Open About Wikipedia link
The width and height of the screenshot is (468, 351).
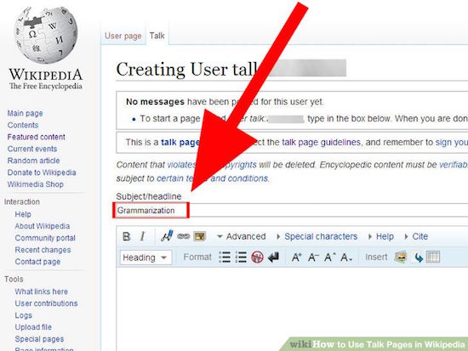(x=43, y=226)
